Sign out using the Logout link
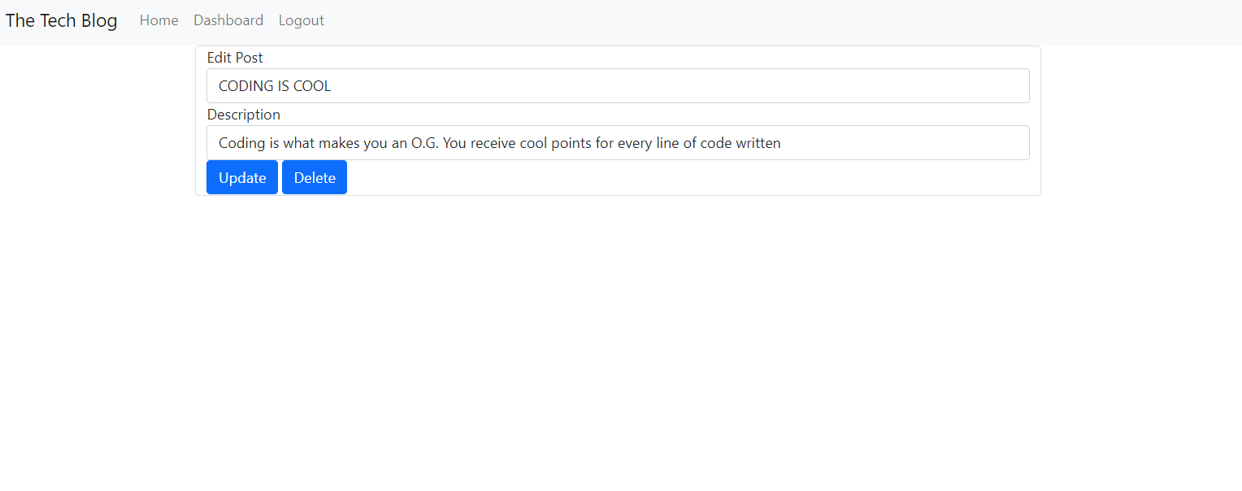The image size is (1242, 491). pos(301,20)
